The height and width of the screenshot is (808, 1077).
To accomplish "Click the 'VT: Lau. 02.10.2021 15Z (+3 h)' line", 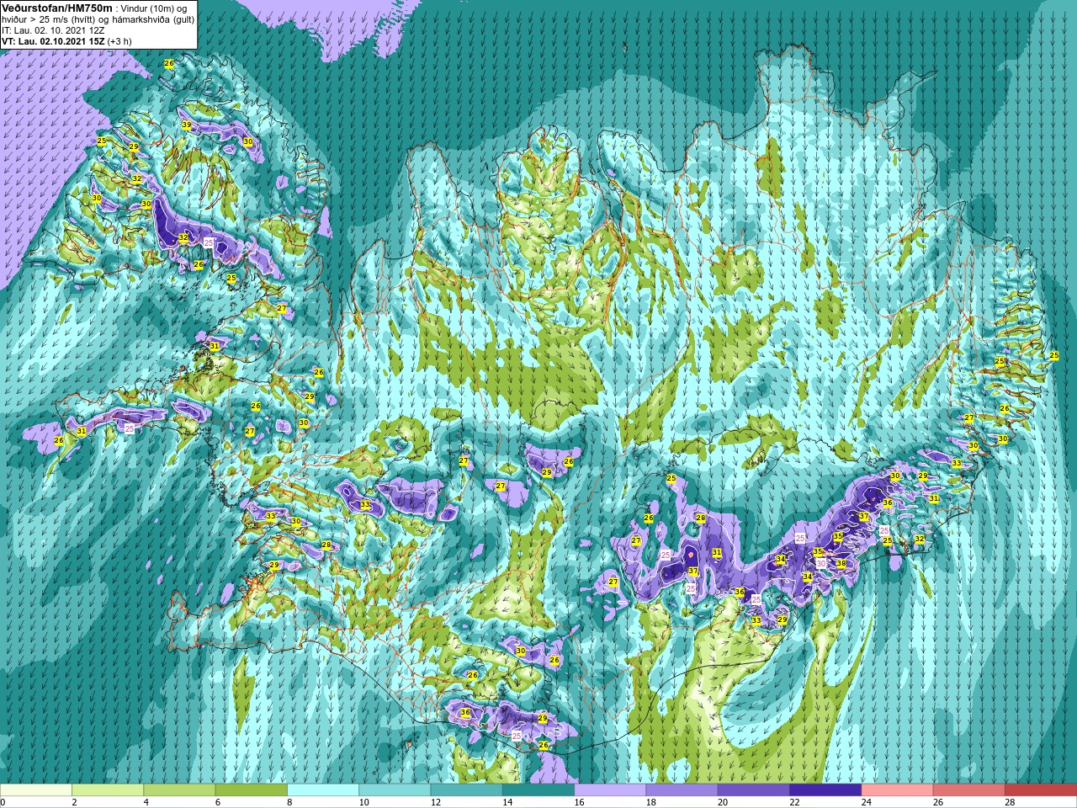I will [66, 40].
